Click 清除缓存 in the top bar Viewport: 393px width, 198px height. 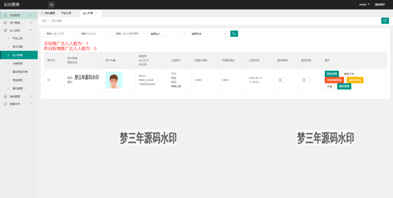point(380,5)
